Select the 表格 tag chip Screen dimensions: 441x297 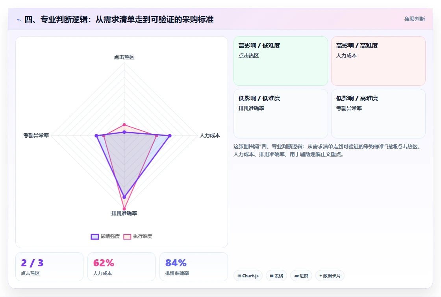[276, 276]
